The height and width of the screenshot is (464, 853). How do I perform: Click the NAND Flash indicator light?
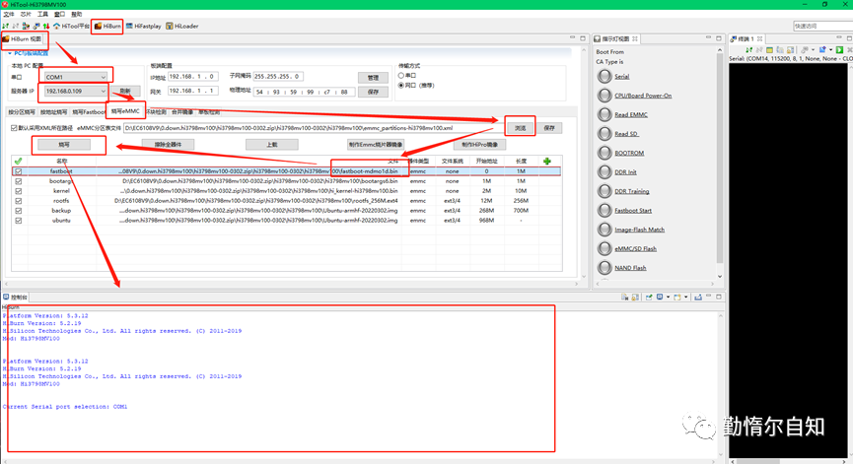tap(604, 267)
